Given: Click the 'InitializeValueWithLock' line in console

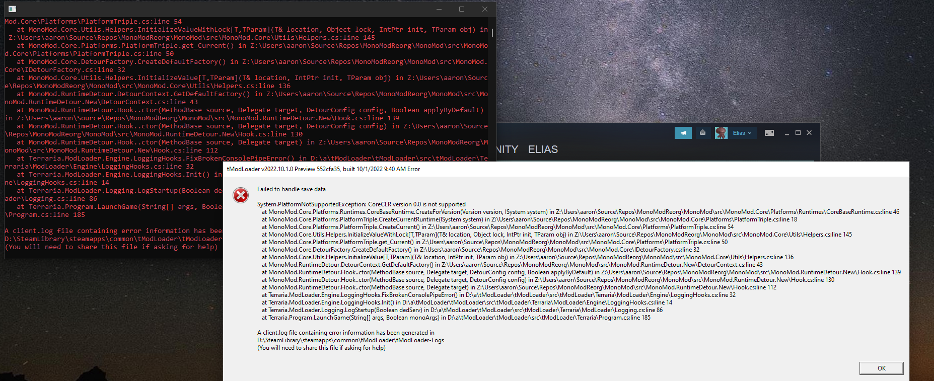Looking at the screenshot, I should point(246,34).
